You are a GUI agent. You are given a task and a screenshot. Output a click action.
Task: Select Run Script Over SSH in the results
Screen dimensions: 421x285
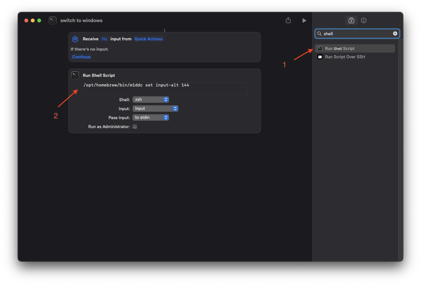[345, 57]
